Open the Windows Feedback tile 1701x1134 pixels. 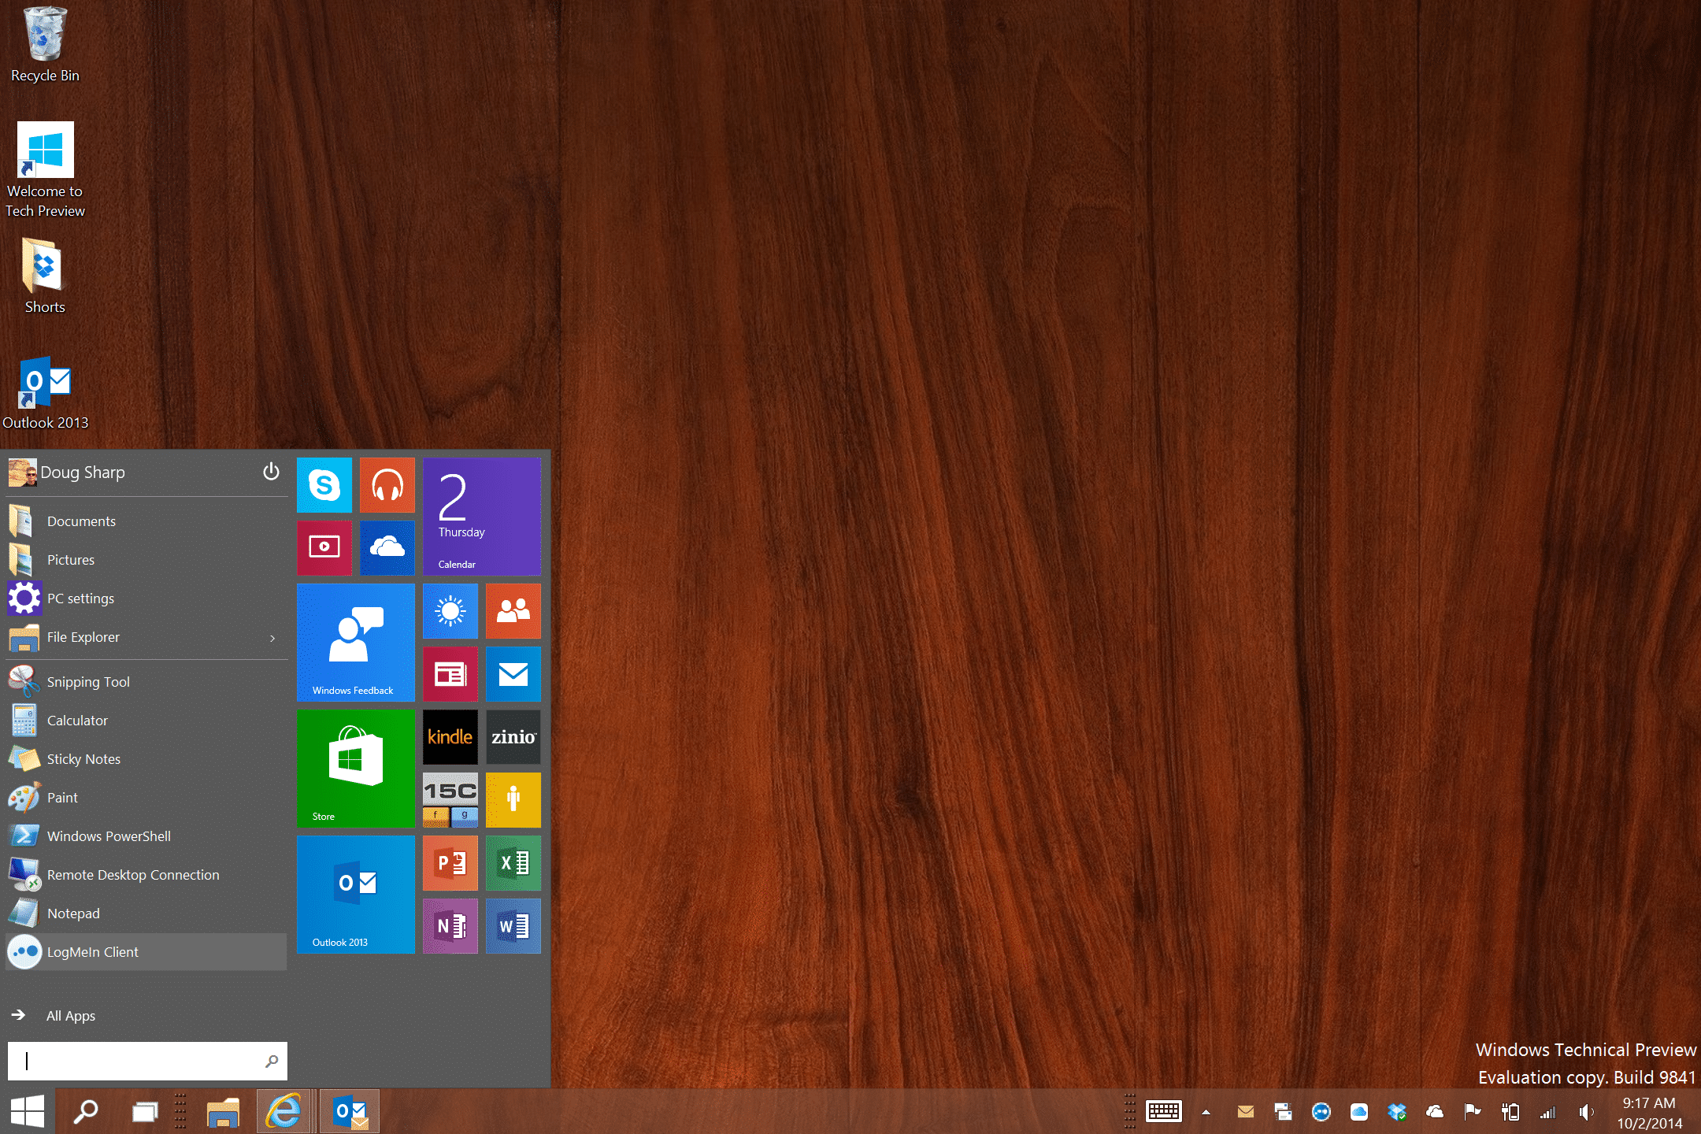point(356,643)
